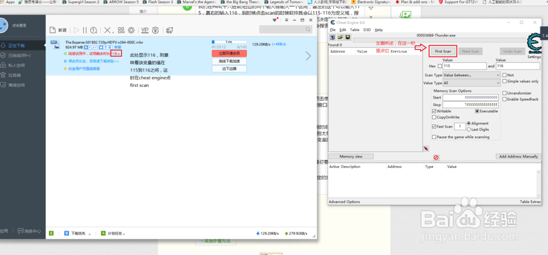Screen dimensions: 548x255
Task: Click the Memory view button
Action: [351, 157]
